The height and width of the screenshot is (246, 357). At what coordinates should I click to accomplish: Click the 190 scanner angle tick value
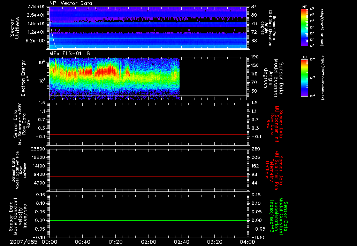[x=255, y=57]
